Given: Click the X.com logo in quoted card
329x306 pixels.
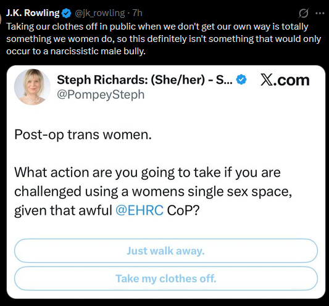Looking at the screenshot, I should [x=285, y=80].
